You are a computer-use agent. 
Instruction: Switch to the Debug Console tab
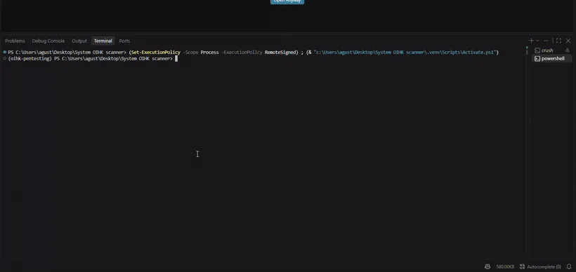click(x=48, y=41)
